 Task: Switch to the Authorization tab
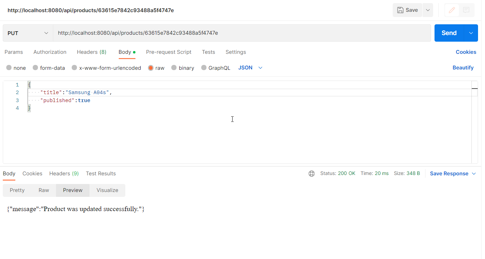click(x=50, y=52)
